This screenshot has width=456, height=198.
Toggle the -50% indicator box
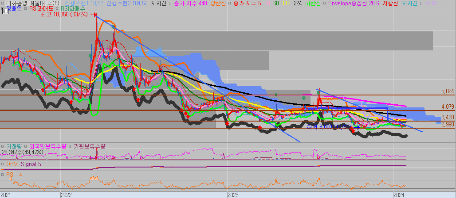tap(421, 3)
